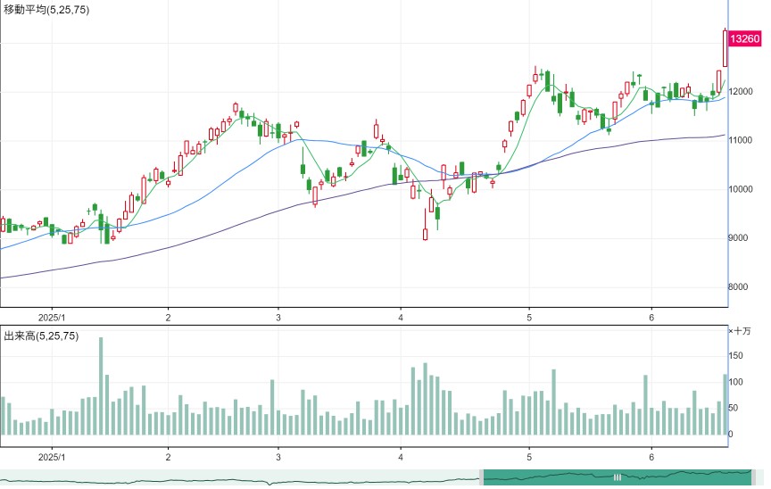Image resolution: width=771 pixels, height=489 pixels.
Task: Click the ×十万 volume unit label
Action: (x=740, y=331)
